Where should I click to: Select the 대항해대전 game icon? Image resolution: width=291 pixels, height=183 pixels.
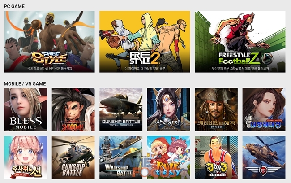[264, 110]
